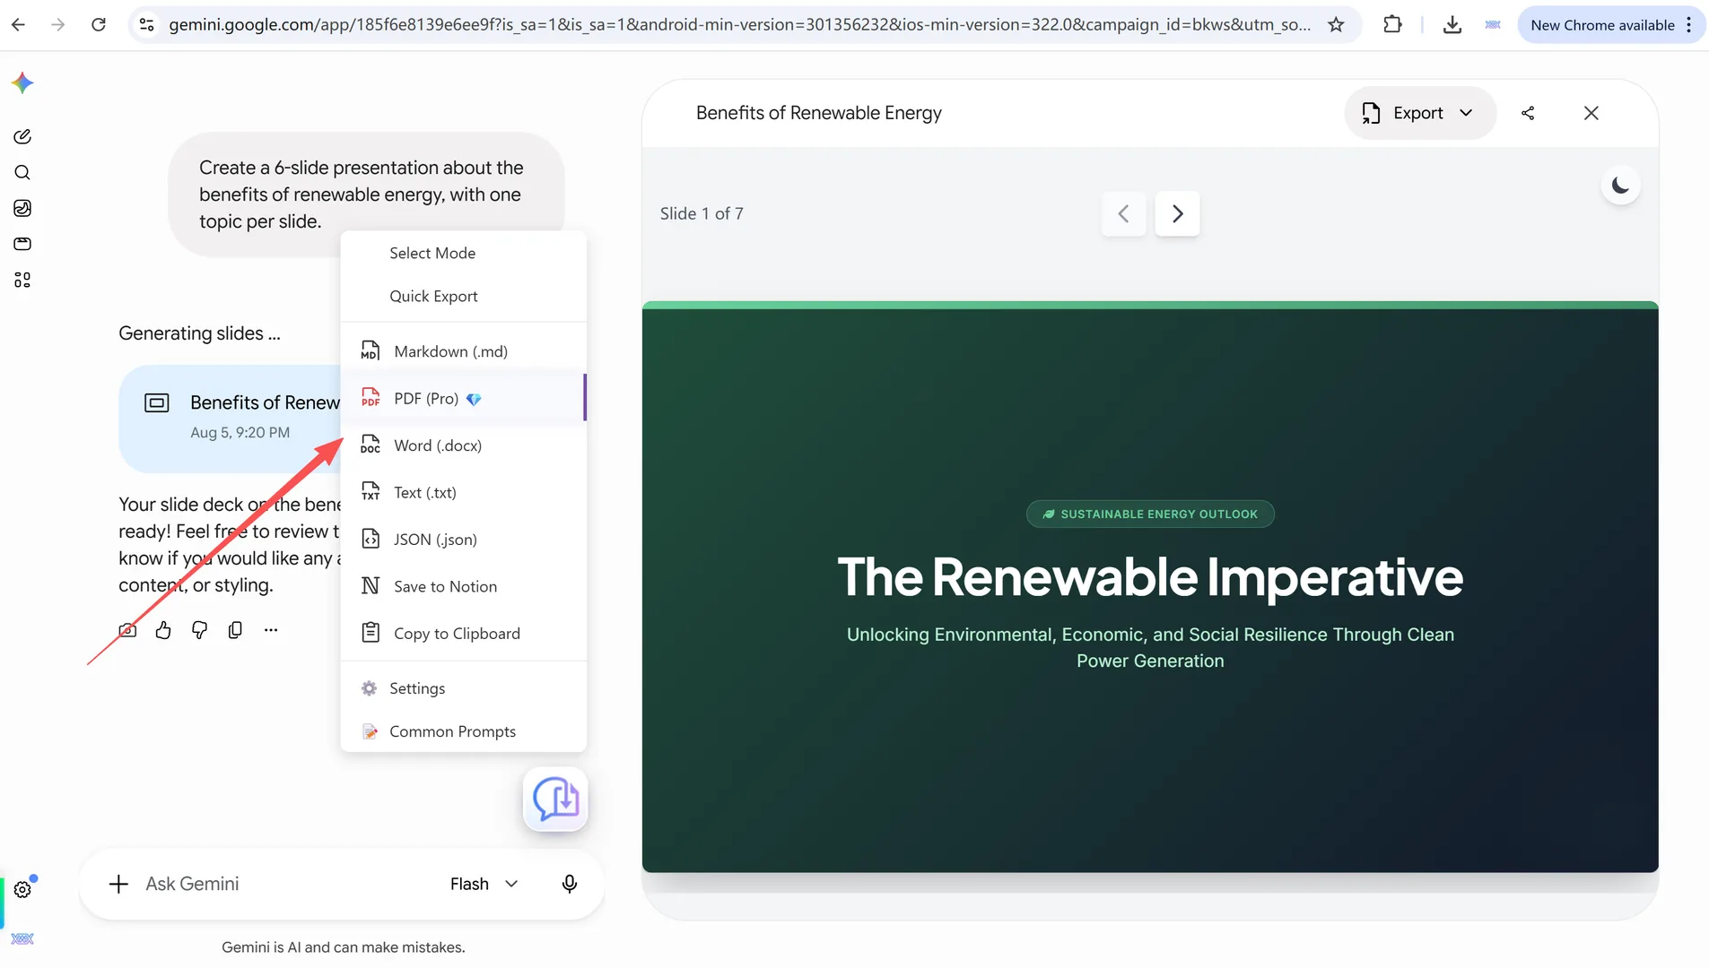The height and width of the screenshot is (968, 1709).
Task: Export as PDF (Pro)
Action: point(464,398)
